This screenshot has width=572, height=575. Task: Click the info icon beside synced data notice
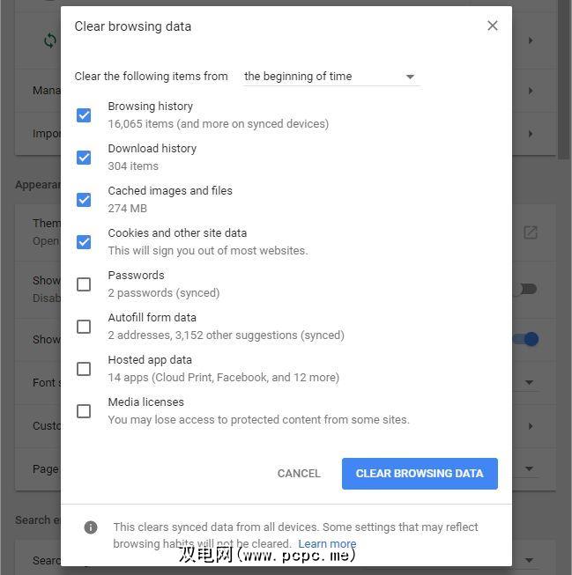click(91, 527)
